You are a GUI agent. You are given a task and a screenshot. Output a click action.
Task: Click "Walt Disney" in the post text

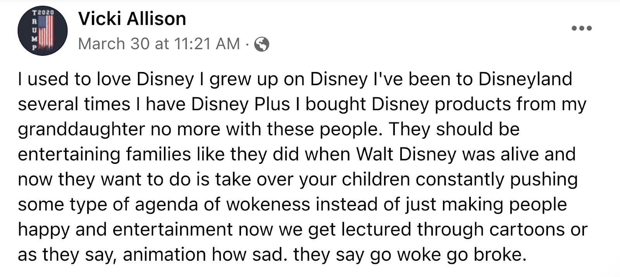pyautogui.click(x=406, y=154)
